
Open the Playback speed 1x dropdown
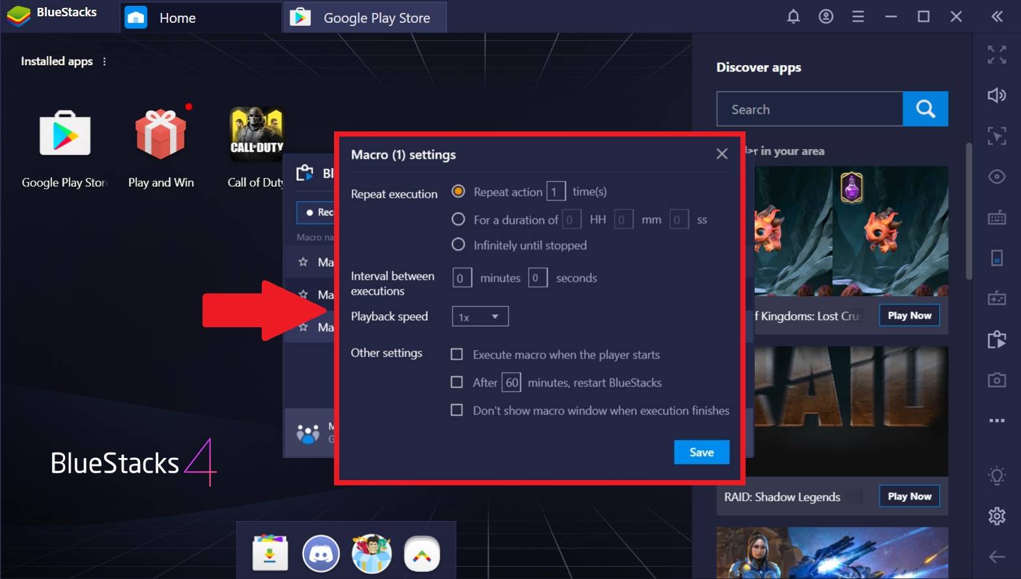click(x=480, y=316)
